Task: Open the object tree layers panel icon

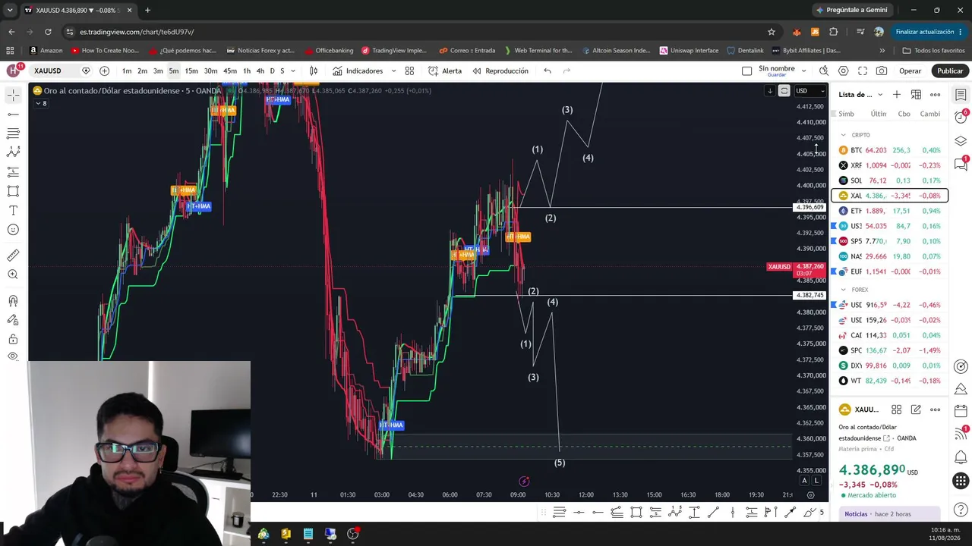Action: tap(961, 141)
